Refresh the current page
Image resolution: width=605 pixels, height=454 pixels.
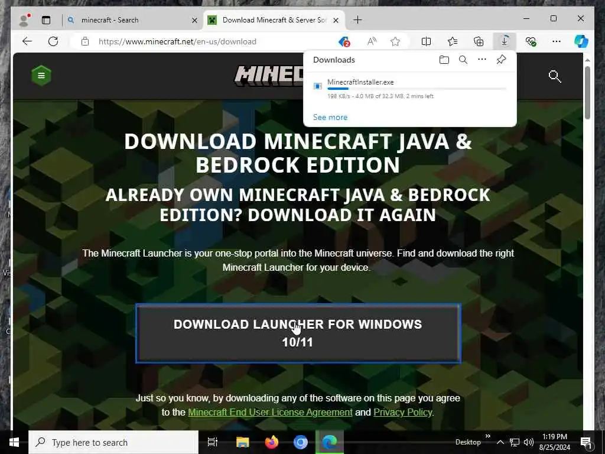point(53,41)
